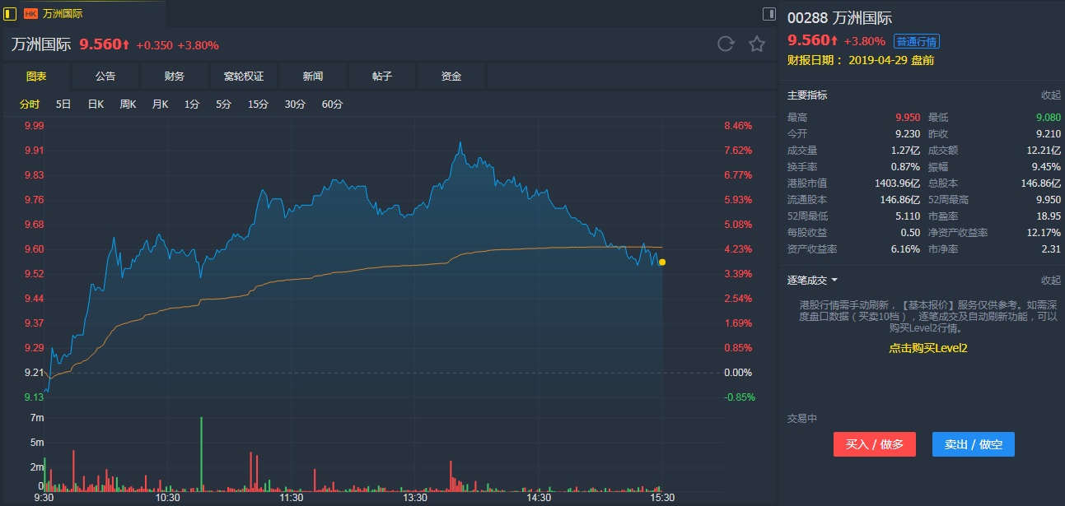Image resolution: width=1065 pixels, height=506 pixels.
Task: Click the HK market badge icon
Action: tap(30, 14)
